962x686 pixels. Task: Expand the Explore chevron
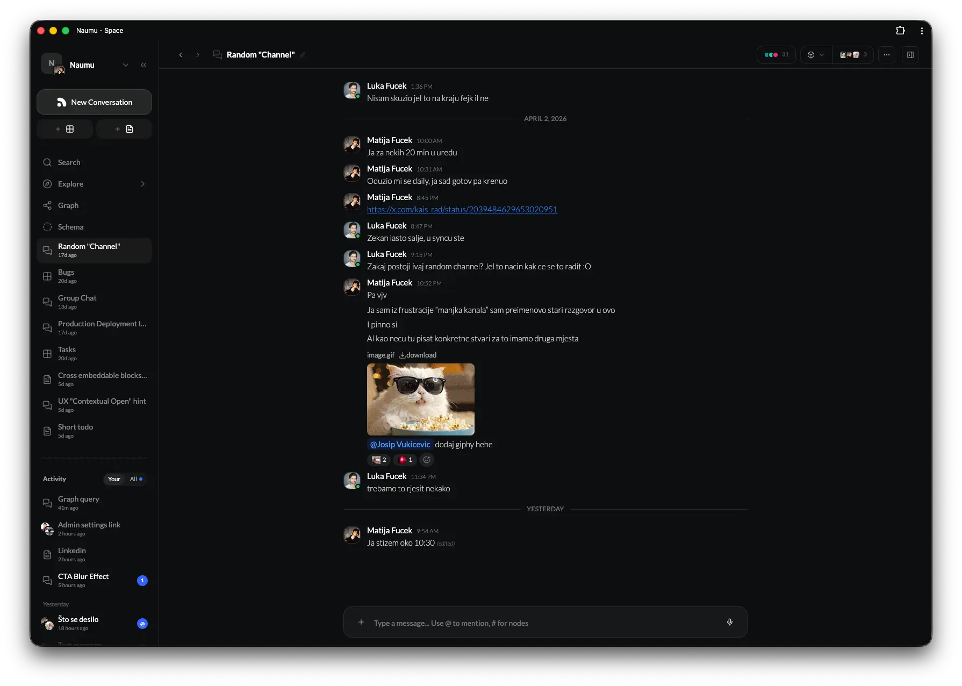(x=142, y=184)
